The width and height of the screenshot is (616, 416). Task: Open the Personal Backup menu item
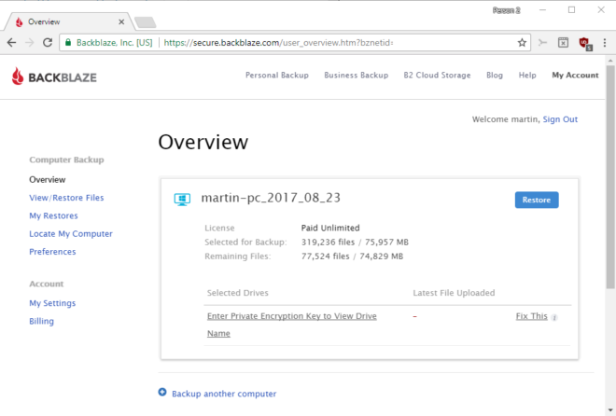click(x=277, y=75)
